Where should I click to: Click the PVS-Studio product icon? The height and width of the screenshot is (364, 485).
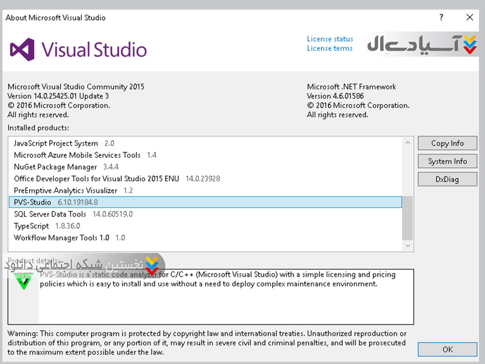pyautogui.click(x=24, y=281)
